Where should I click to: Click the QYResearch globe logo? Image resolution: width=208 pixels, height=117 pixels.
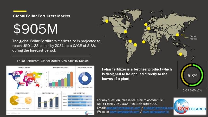point(190,106)
